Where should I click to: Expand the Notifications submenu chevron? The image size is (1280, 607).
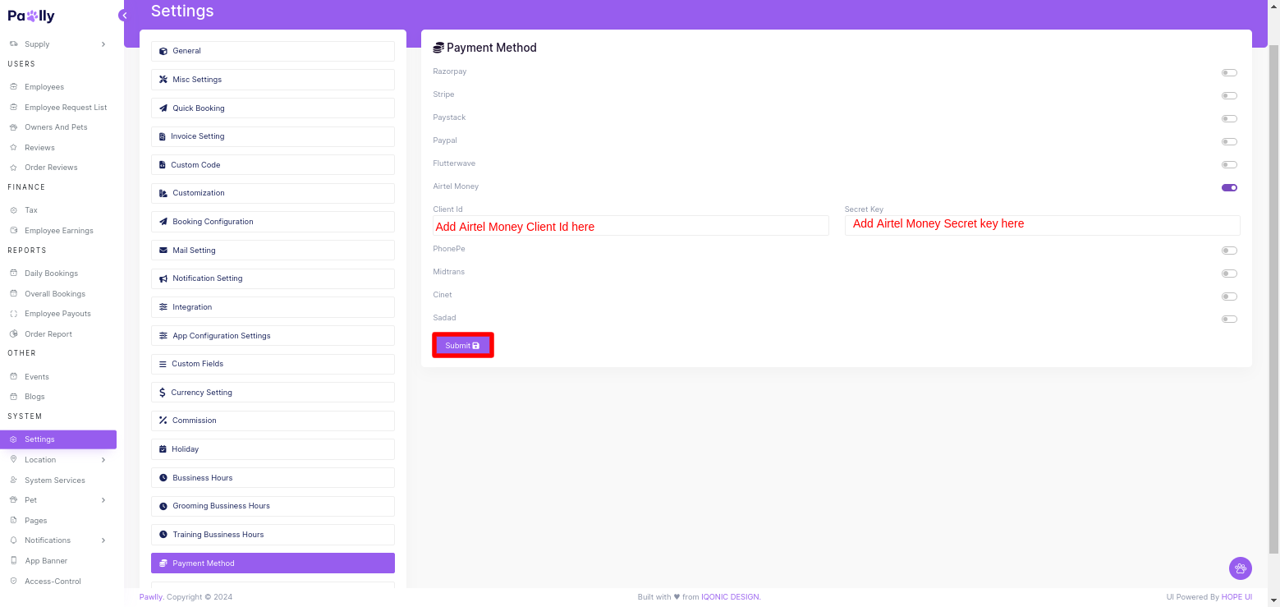tap(103, 540)
